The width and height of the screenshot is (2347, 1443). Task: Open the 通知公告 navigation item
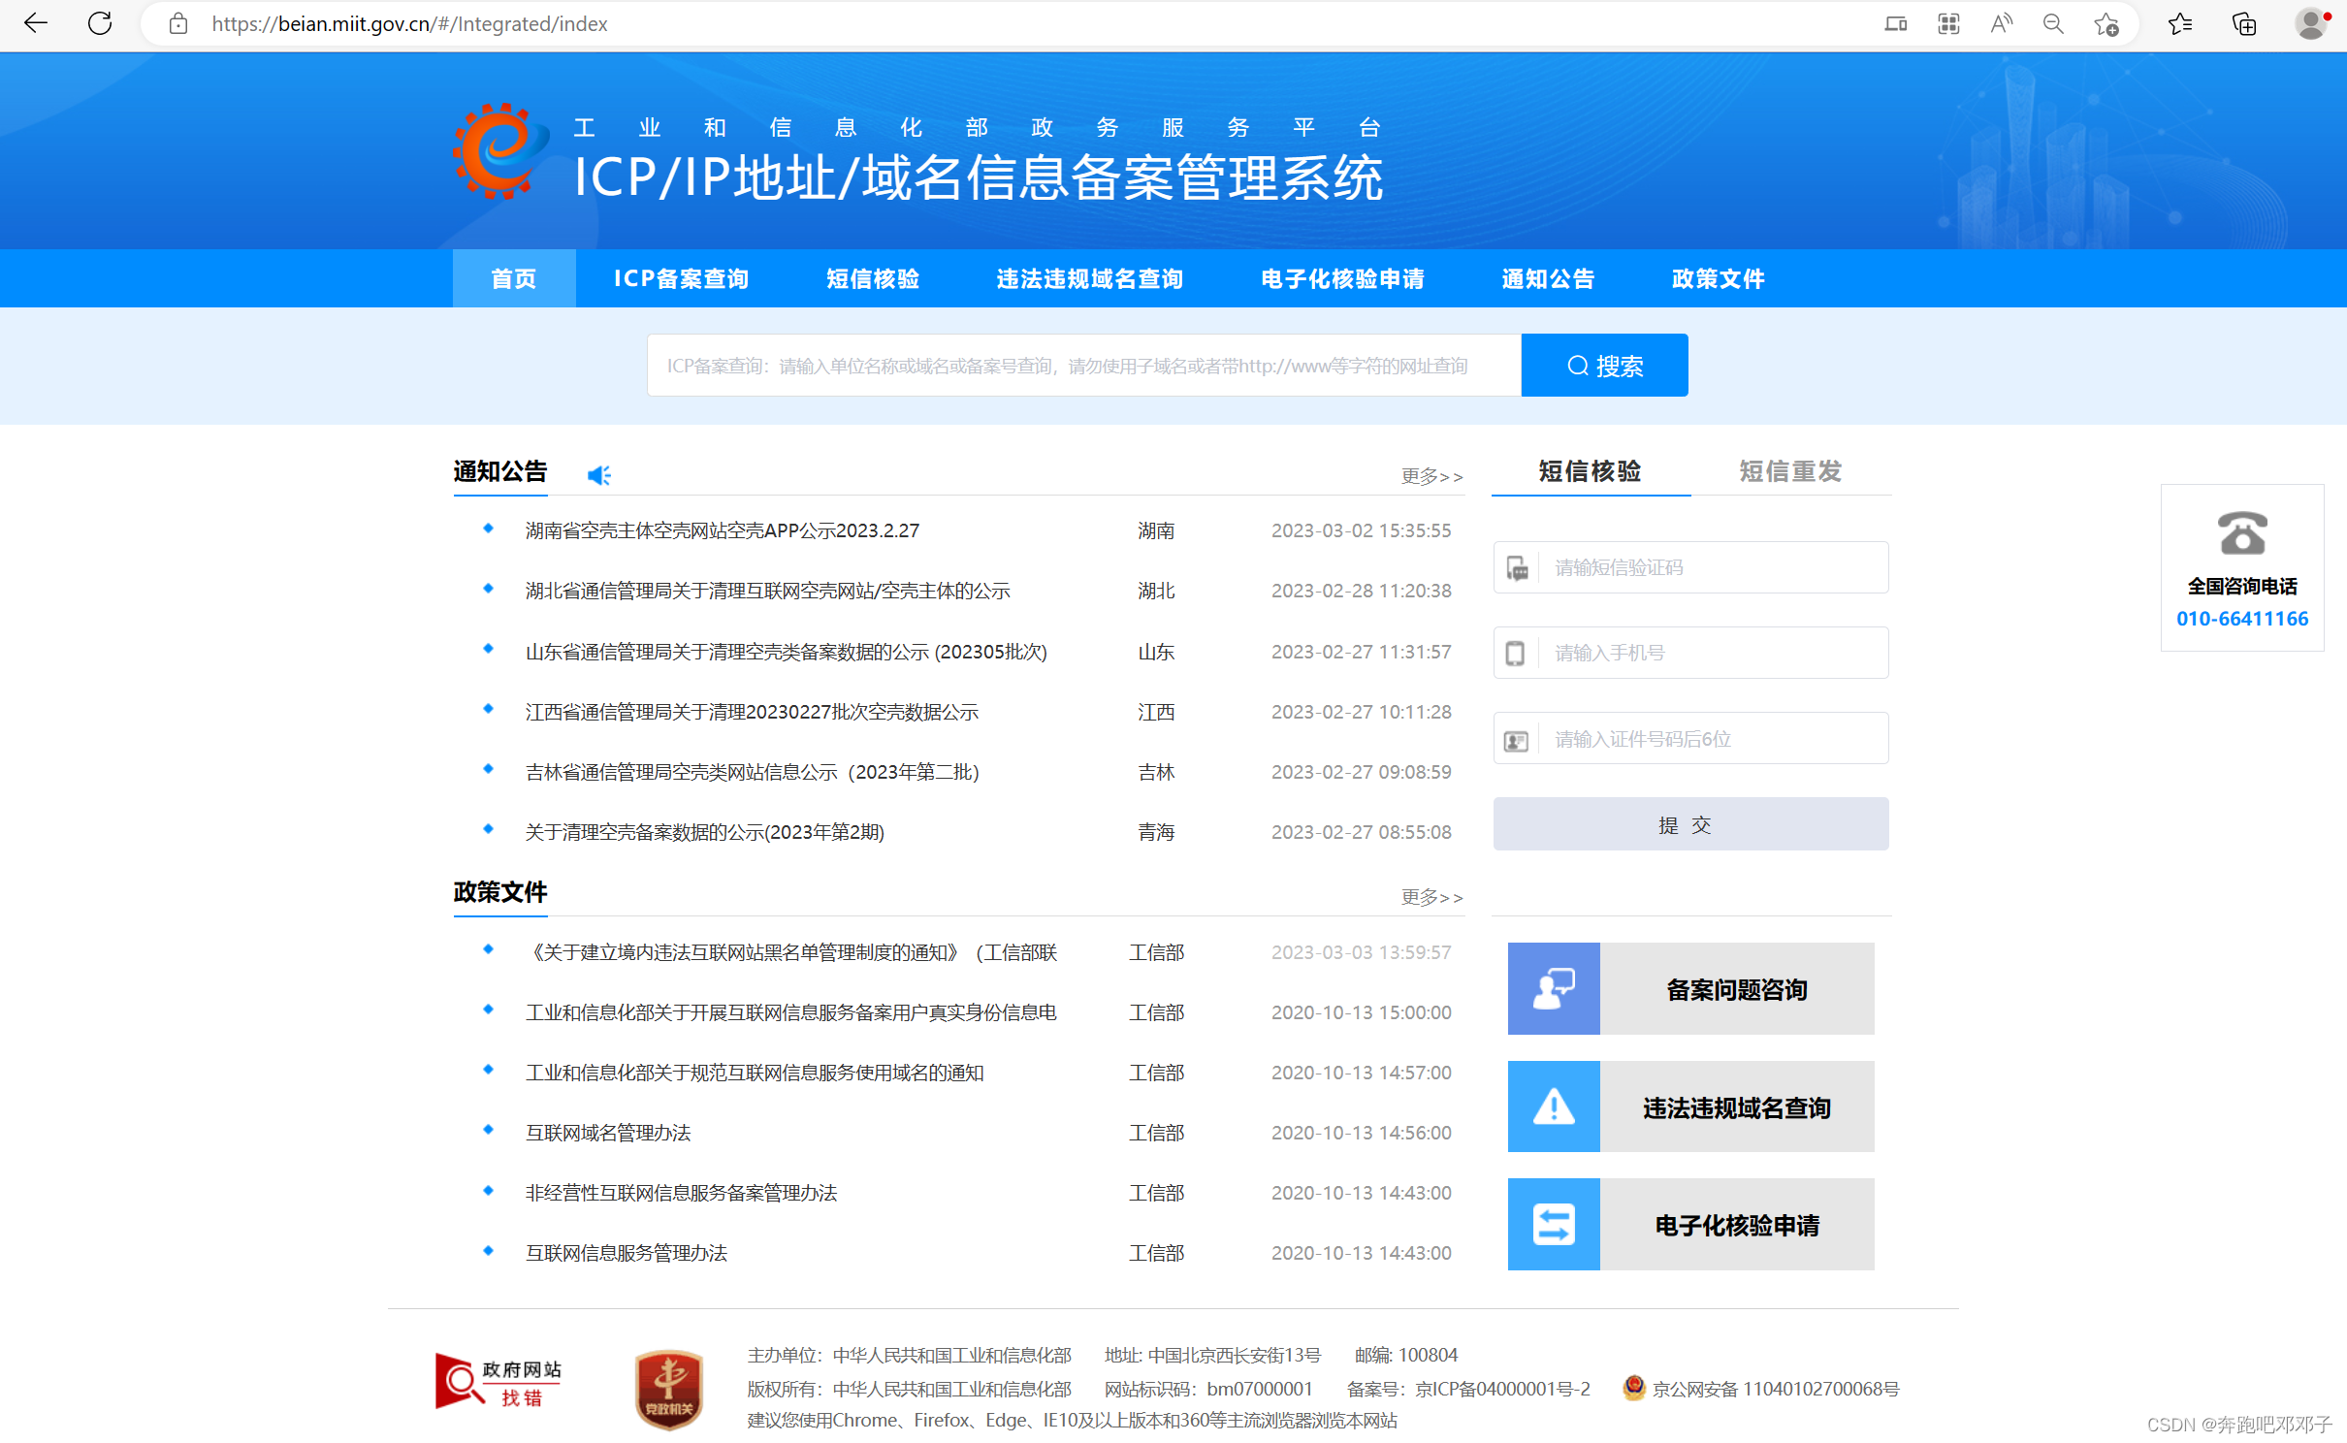pyautogui.click(x=1548, y=278)
